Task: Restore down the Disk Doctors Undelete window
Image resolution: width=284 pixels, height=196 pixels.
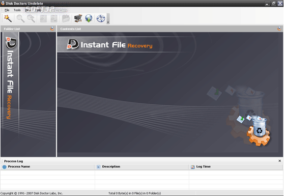Action: coord(273,4)
